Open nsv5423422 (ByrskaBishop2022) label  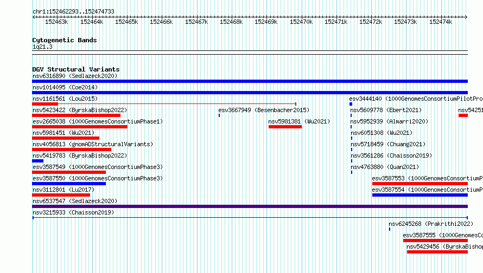80,110
